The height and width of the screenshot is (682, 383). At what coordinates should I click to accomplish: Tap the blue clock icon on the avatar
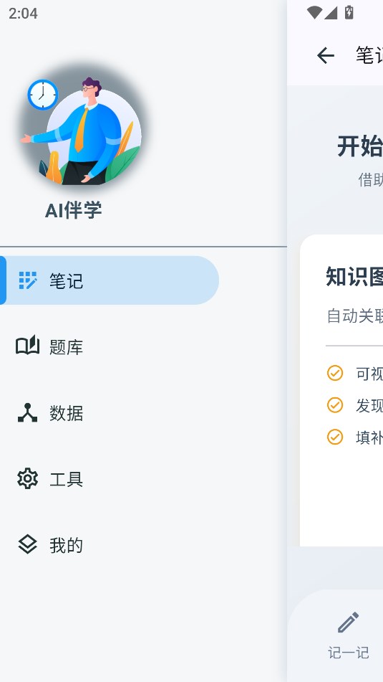(x=43, y=95)
